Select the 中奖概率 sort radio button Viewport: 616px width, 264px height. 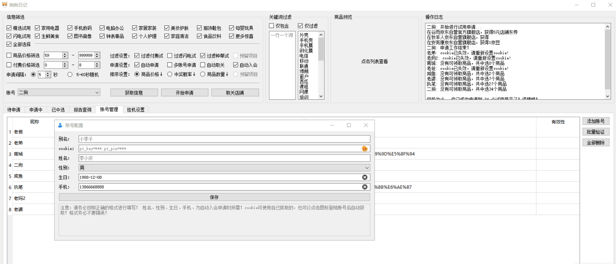170,74
